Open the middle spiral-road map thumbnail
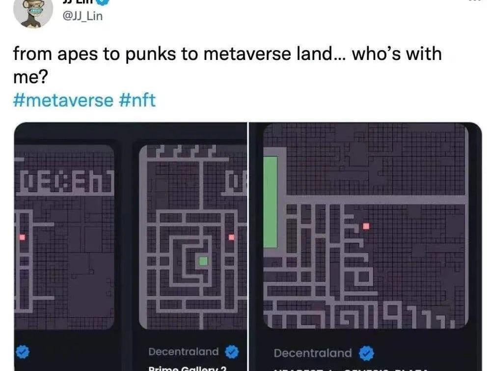Viewport: 491px width, 371px height. (193, 237)
